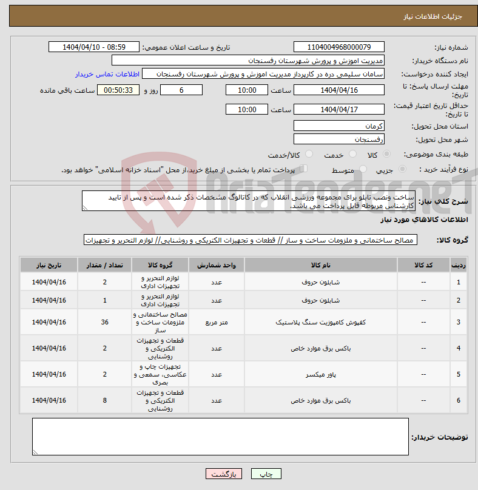This screenshot has width=478, height=490.
Task: Click the نام دستگاه خریدار field
Action: pos(248,60)
